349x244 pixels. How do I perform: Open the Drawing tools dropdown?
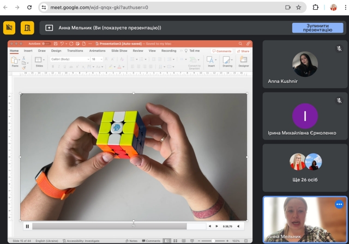[x=227, y=62]
